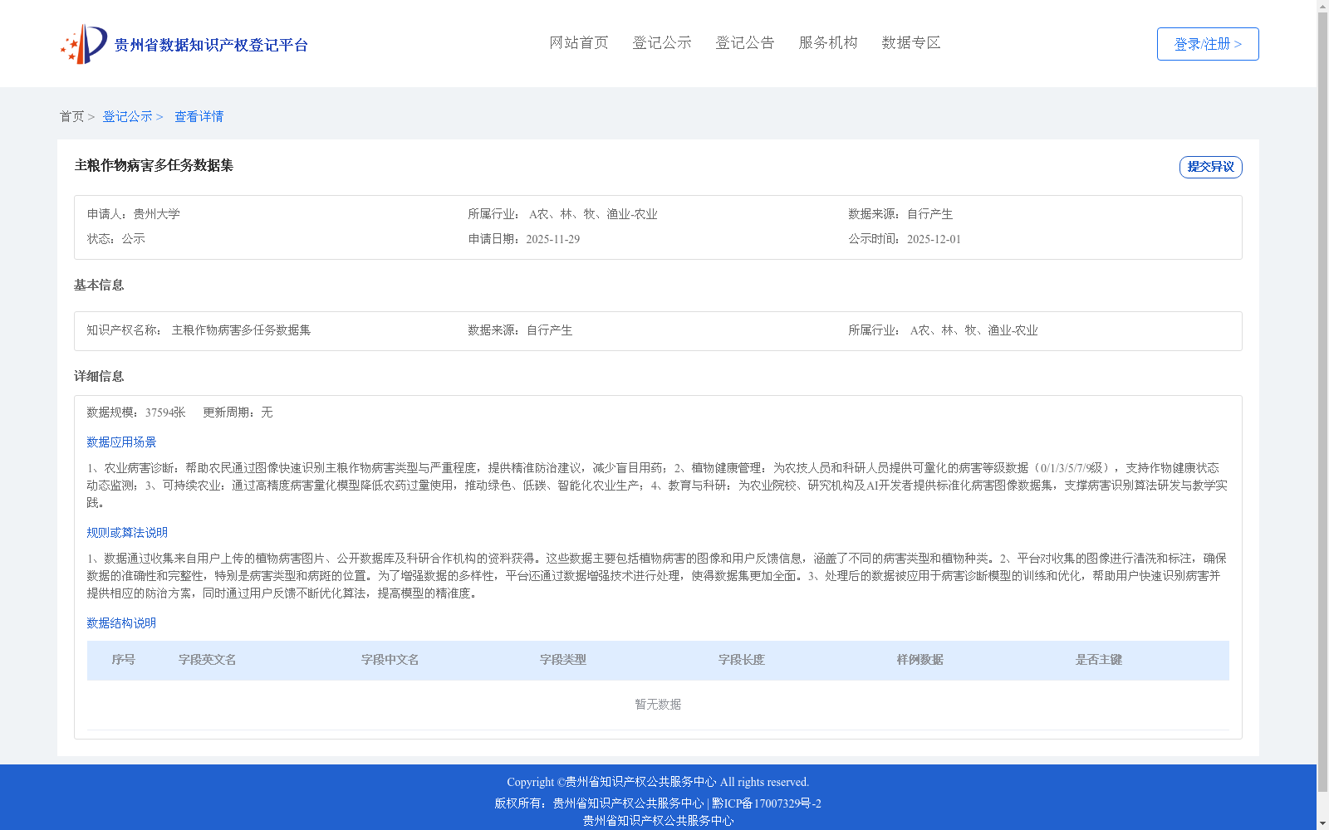The width and height of the screenshot is (1329, 830).
Task: Click 所属行业 value in the top info box
Action: 593,214
